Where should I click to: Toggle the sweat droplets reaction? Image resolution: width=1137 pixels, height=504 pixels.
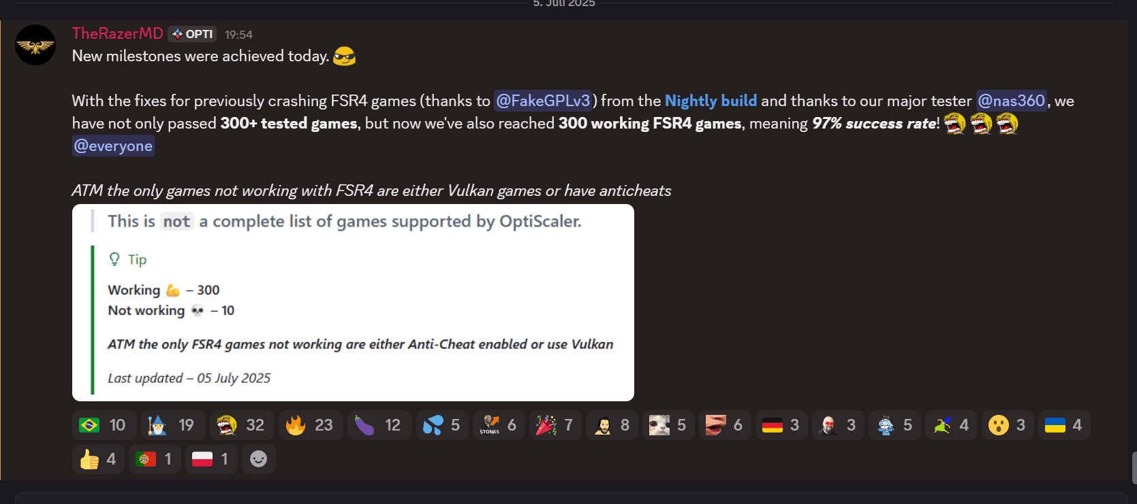(x=442, y=425)
